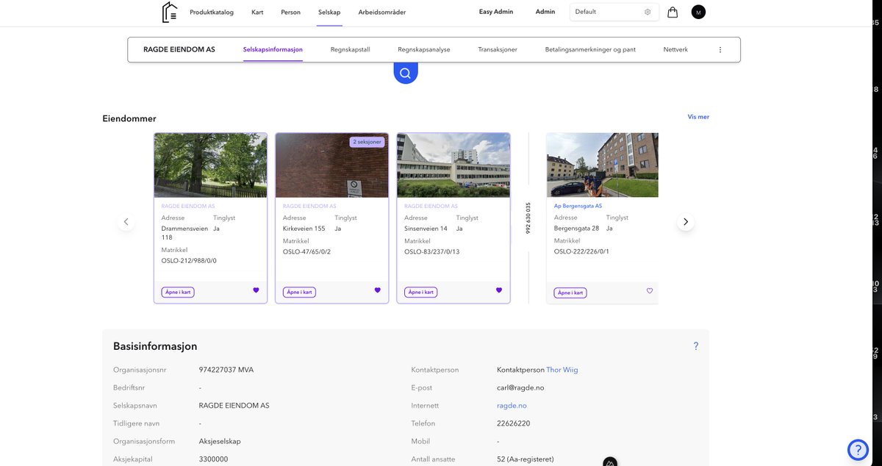Click Åpne i kart for Sinsenveien 14

click(420, 292)
